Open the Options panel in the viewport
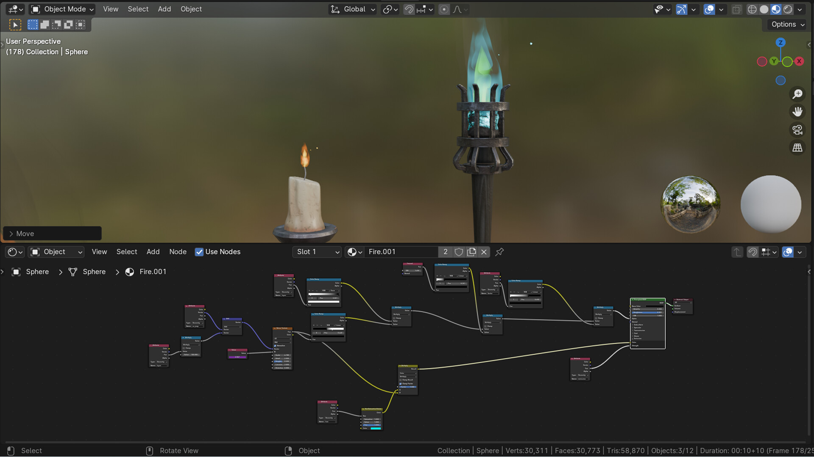Viewport: 814px width, 457px height. point(786,24)
